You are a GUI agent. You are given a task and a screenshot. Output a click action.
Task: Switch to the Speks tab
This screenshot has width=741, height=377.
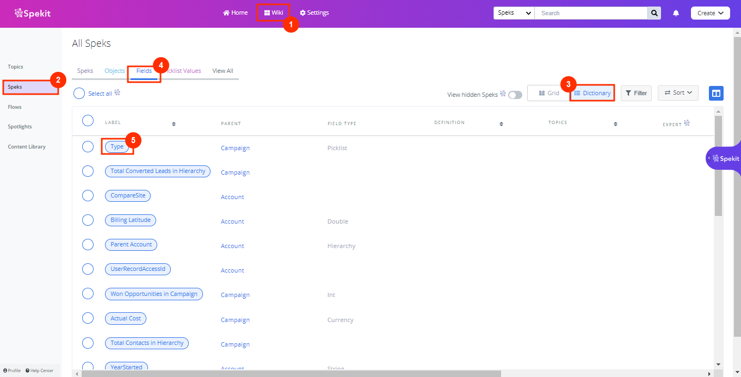coord(85,71)
